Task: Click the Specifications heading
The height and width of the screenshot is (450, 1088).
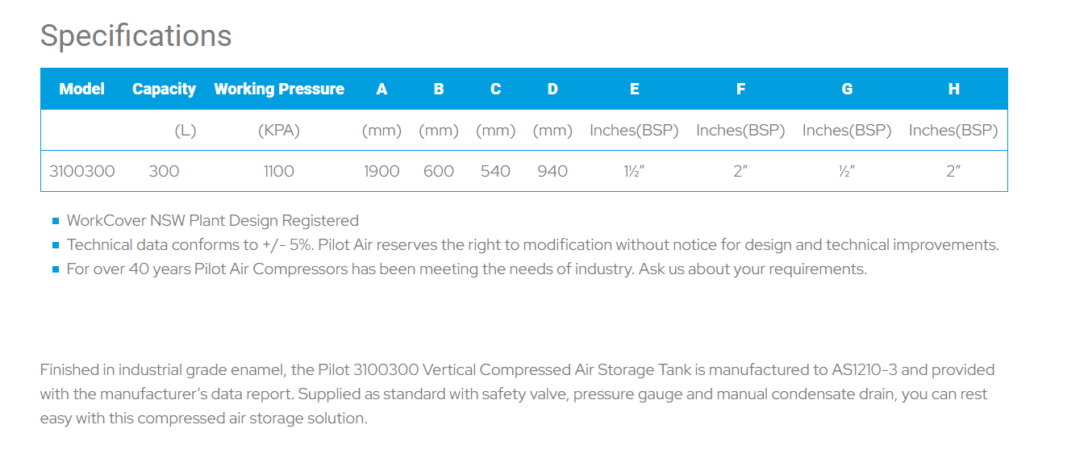Action: 136,36
